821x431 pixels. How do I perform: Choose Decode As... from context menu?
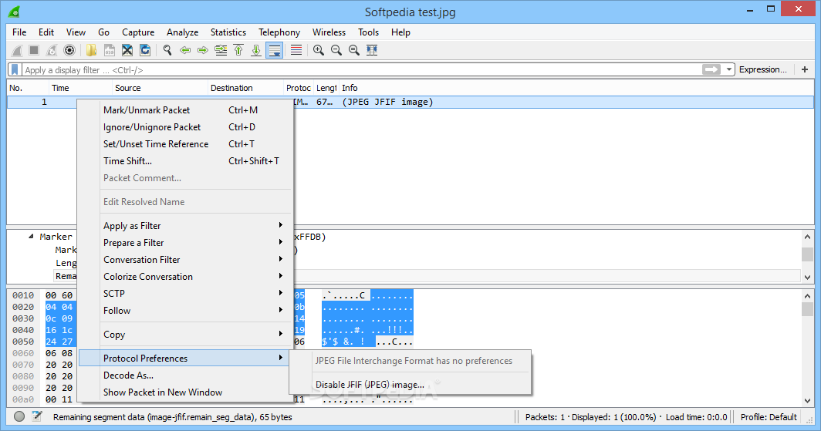coord(184,375)
